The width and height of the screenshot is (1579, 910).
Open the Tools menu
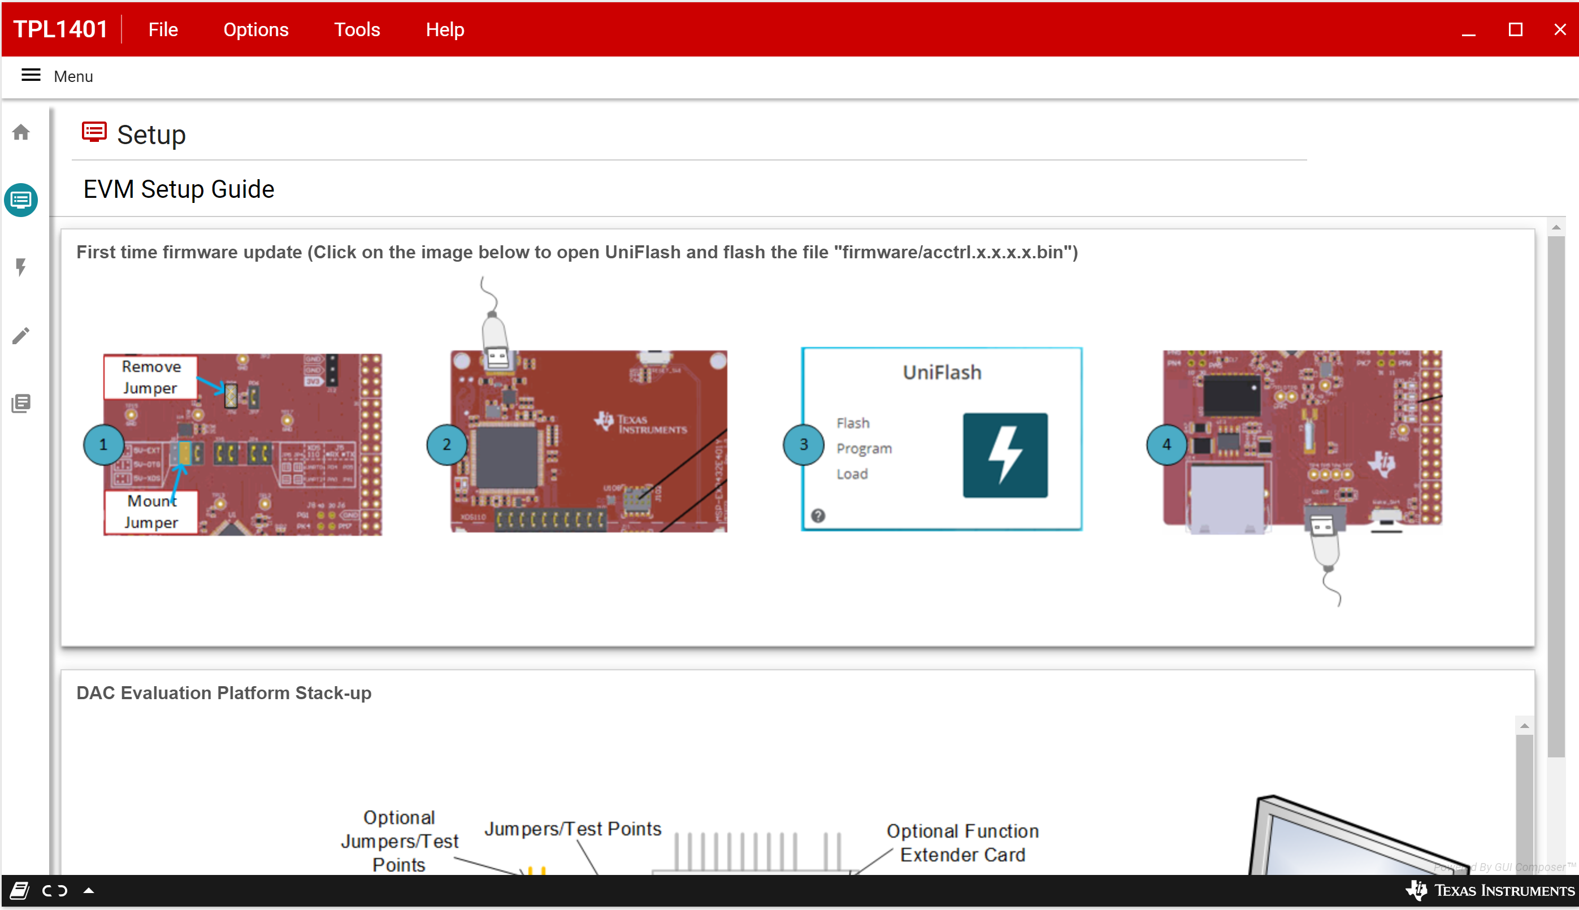point(357,29)
